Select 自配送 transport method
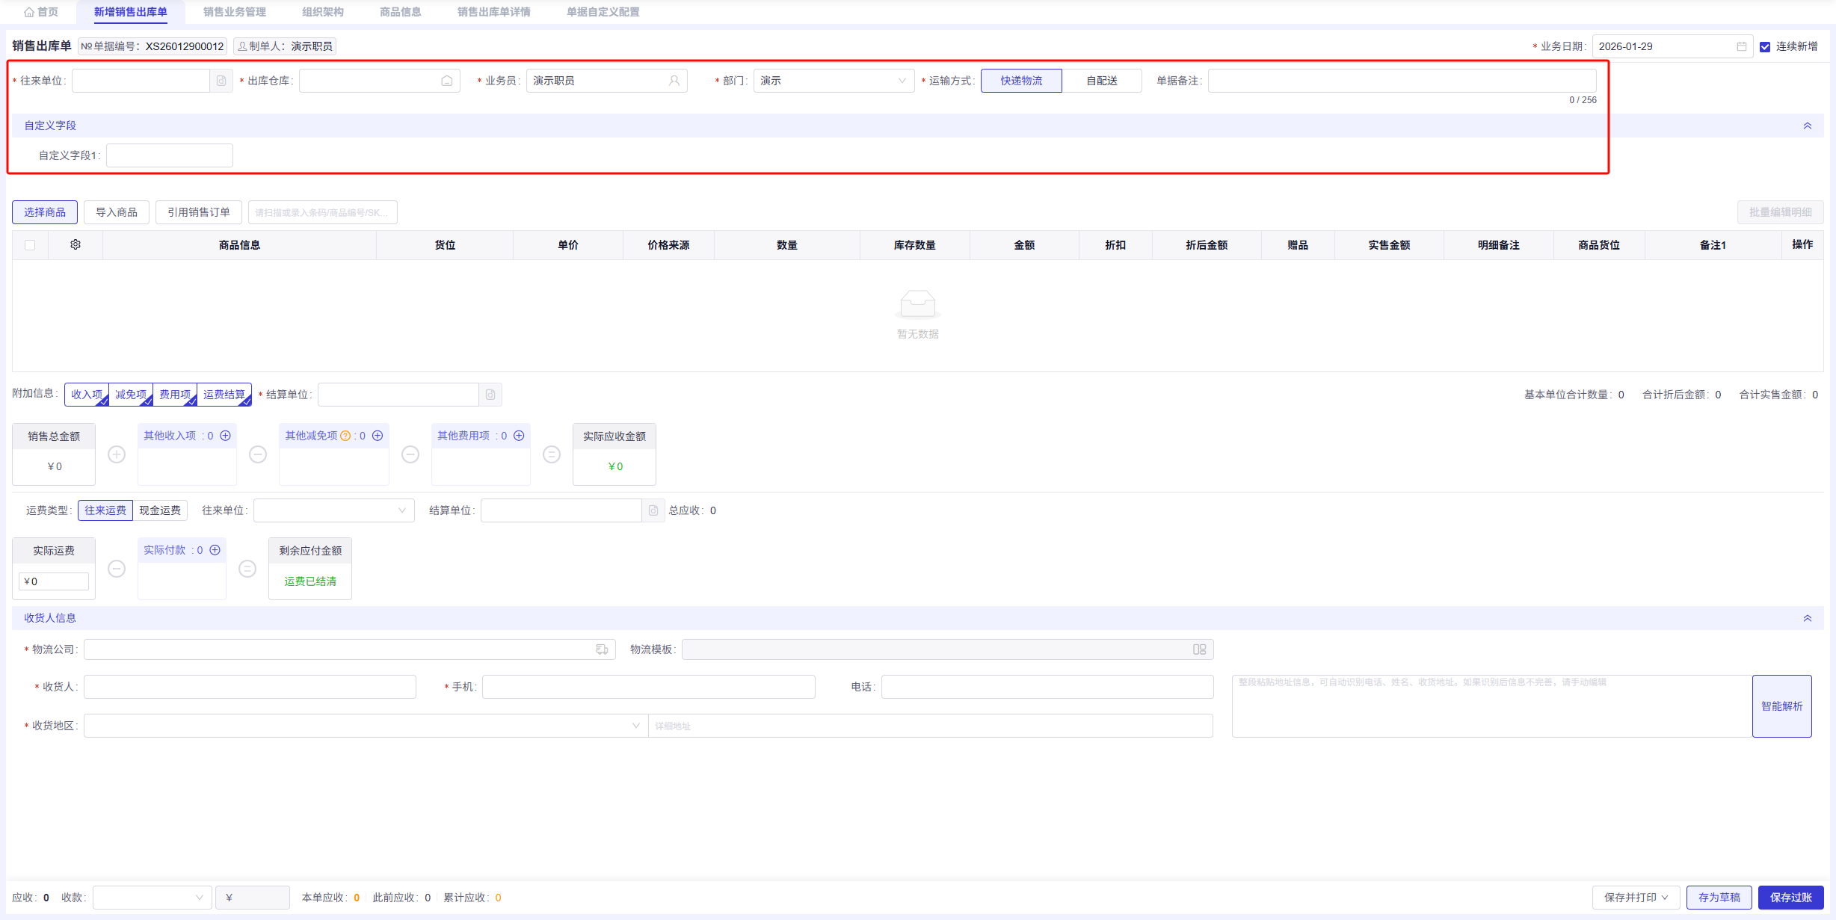This screenshot has height=920, width=1836. pyautogui.click(x=1102, y=81)
